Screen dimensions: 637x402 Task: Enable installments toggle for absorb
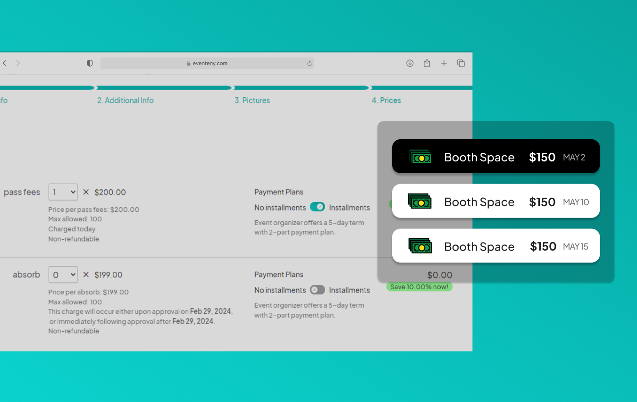(318, 290)
